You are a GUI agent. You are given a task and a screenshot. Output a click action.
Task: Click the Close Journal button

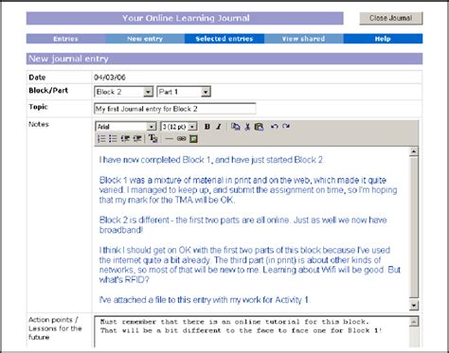tap(391, 18)
